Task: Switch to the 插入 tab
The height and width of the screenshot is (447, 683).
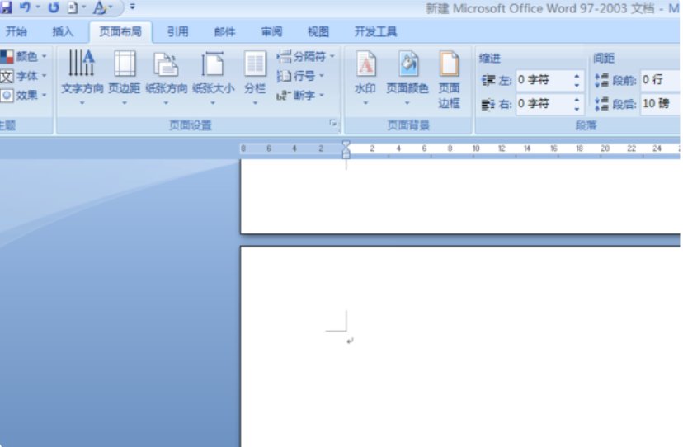Action: [63, 32]
